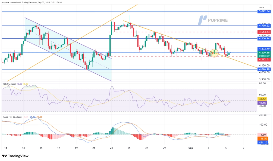
Task: Select the 5,022.54 price level label
Action: (264, 11)
